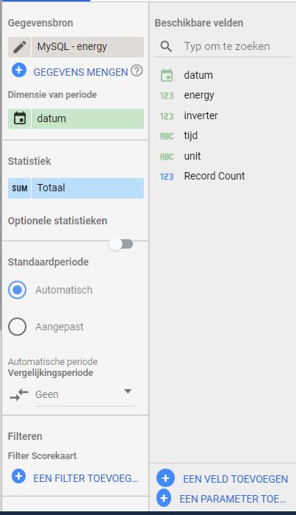Click the search magnifier icon in Beschikbare velden
296x515 pixels.
166,46
